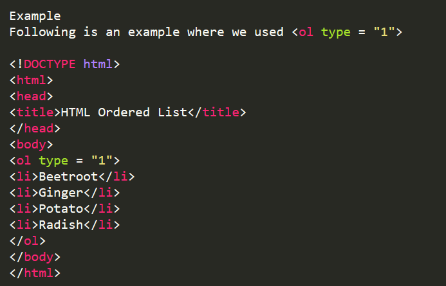Click the word Following in description
The height and width of the screenshot is (286, 446).
[42, 32]
